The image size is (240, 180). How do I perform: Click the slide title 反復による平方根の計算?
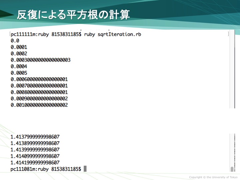pos(73,15)
